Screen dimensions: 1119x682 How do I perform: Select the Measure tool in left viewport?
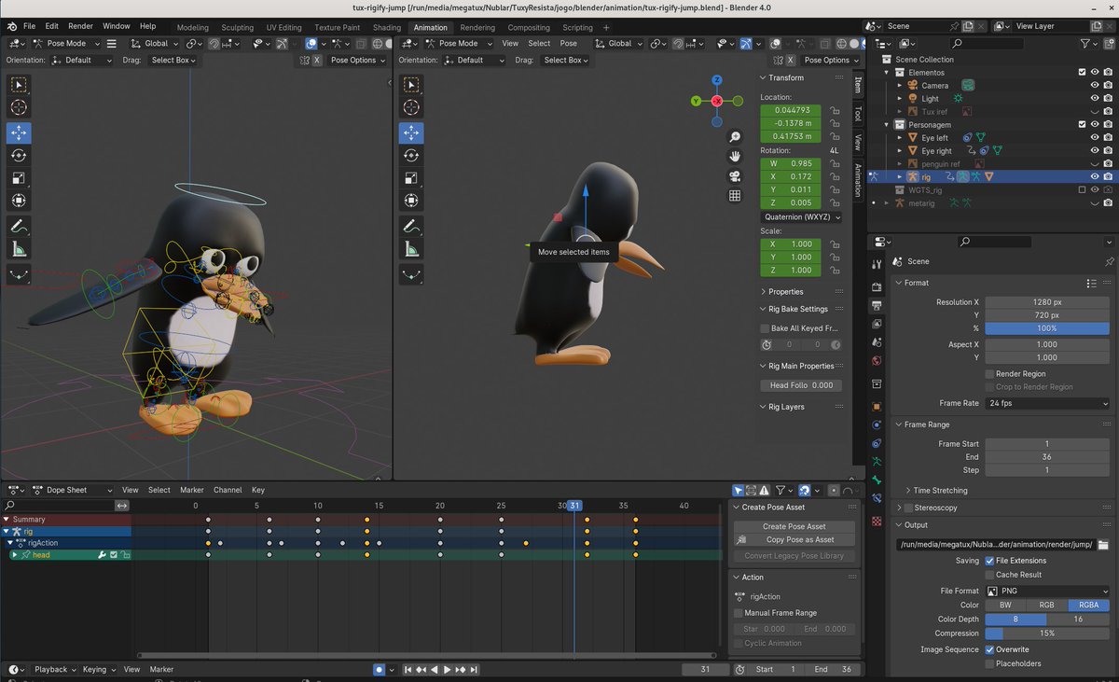click(19, 249)
